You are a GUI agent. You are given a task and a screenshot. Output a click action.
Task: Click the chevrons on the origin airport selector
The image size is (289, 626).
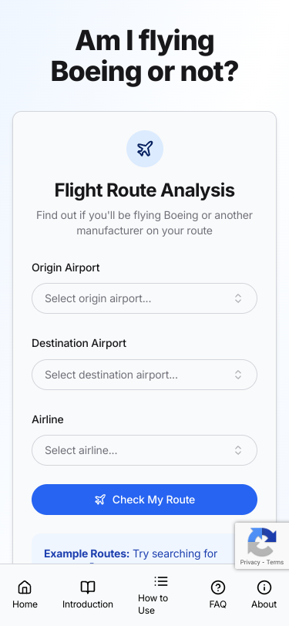pyautogui.click(x=238, y=298)
